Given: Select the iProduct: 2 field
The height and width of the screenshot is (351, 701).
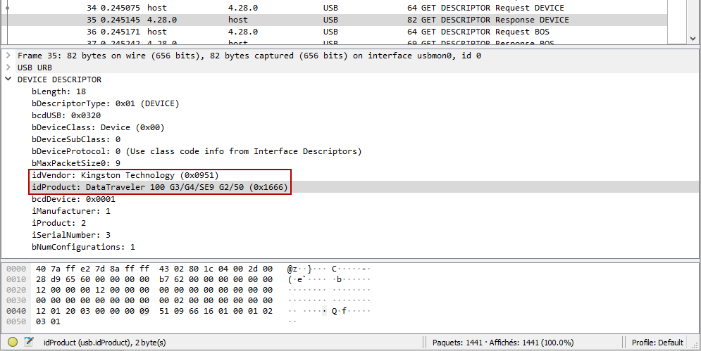Looking at the screenshot, I should pos(58,223).
